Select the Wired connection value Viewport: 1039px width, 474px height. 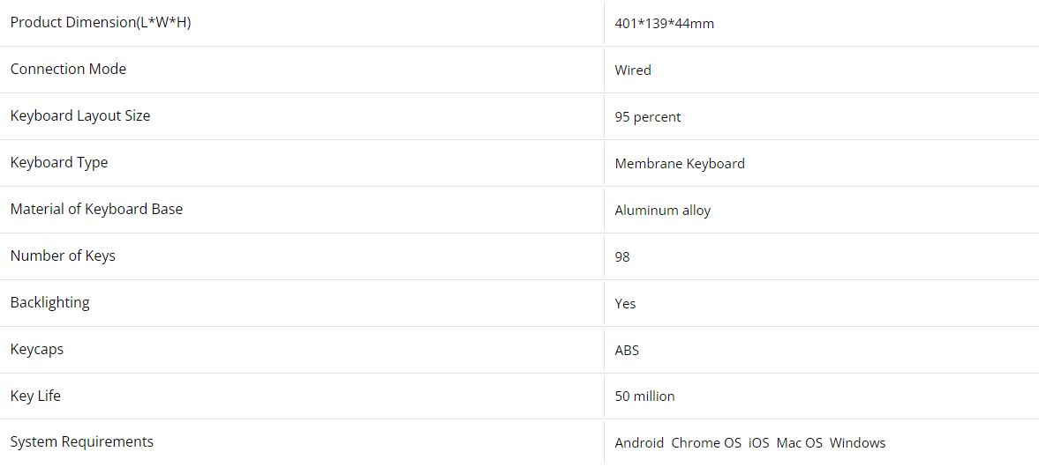click(633, 70)
